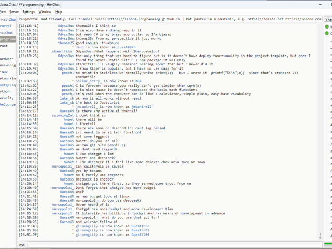Open the Window menu
The width and height of the screenshot is (332, 249).
(45, 11)
